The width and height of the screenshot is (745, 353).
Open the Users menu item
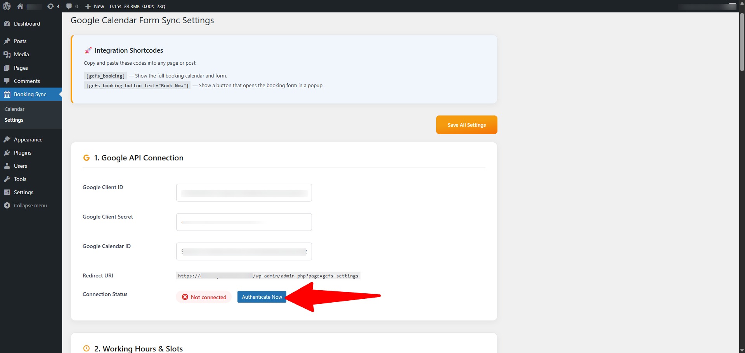tap(31, 166)
